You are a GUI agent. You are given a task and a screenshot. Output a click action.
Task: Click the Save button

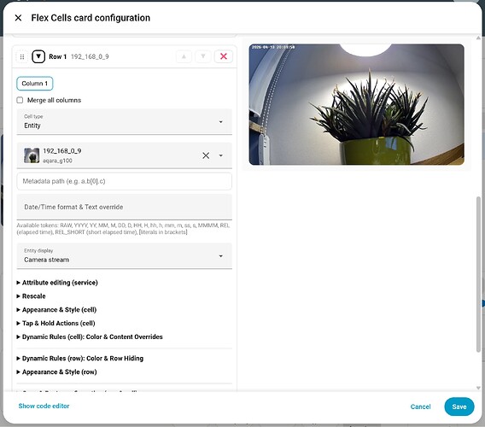[x=459, y=407]
